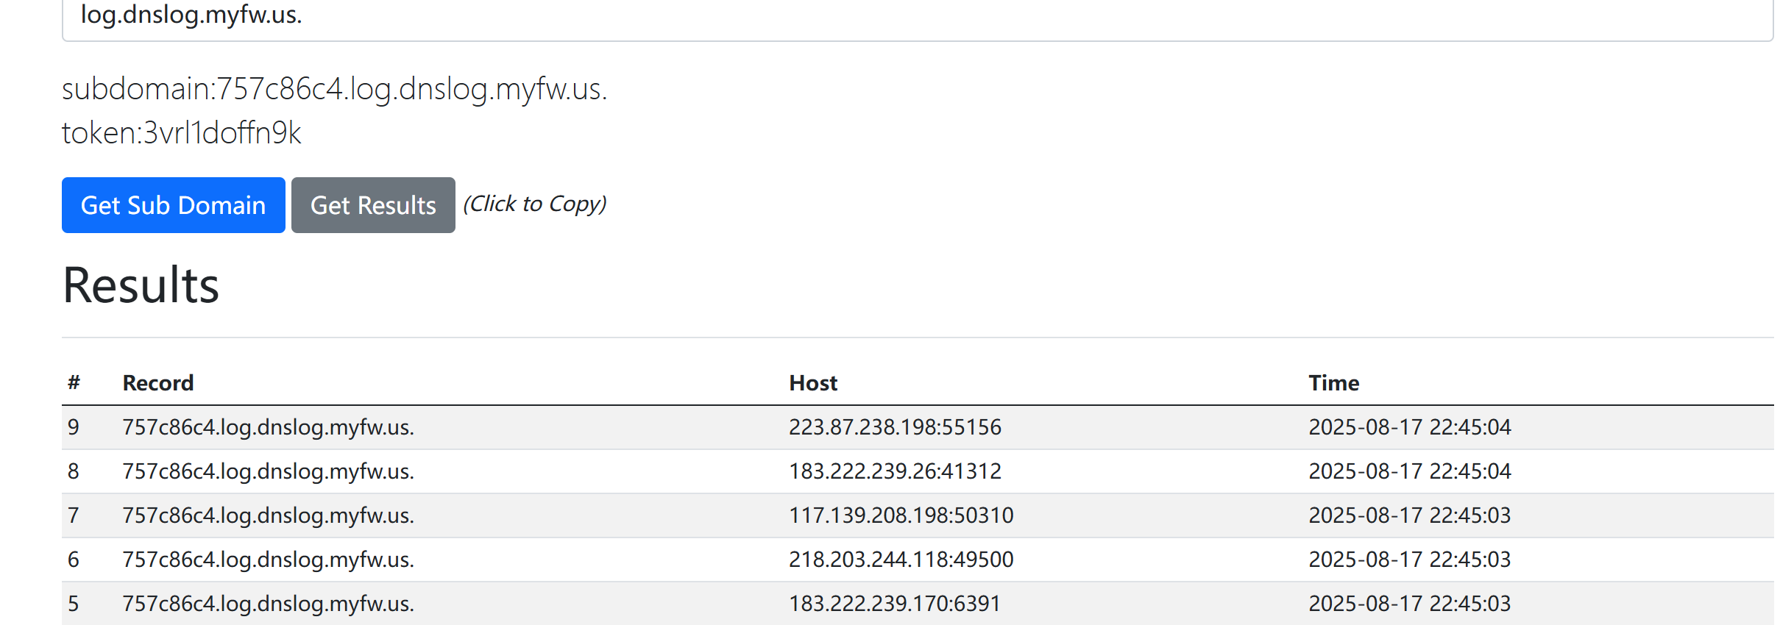The image size is (1780, 625).
Task: Select host 183.222.239.26:41312 entry
Action: click(x=895, y=471)
